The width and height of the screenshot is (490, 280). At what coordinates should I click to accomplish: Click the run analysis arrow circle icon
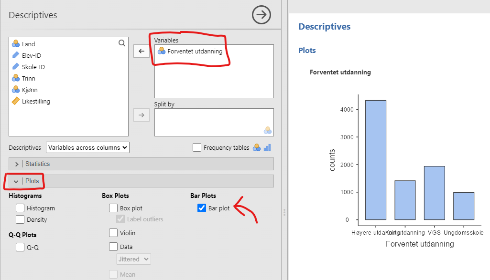pos(261,15)
